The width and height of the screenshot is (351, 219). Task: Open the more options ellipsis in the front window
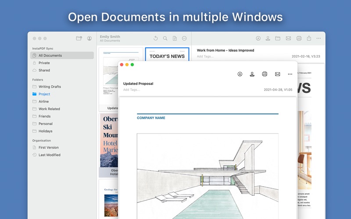290,74
